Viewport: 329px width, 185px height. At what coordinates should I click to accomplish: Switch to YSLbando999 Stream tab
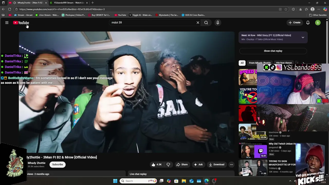69,3
